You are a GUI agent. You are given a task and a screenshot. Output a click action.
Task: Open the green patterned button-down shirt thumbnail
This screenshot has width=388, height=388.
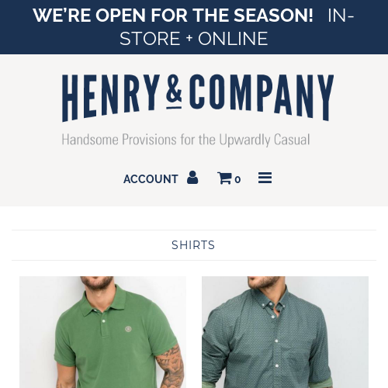tap(285, 332)
